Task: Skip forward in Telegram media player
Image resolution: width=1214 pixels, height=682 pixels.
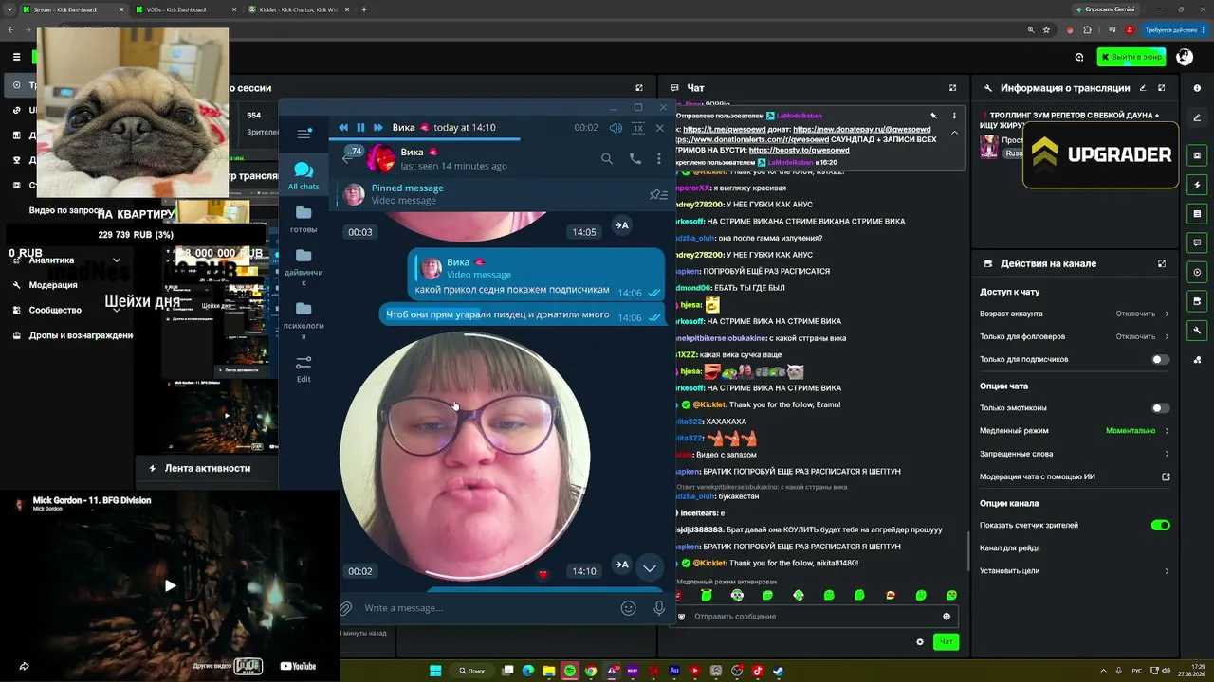Action: (377, 128)
